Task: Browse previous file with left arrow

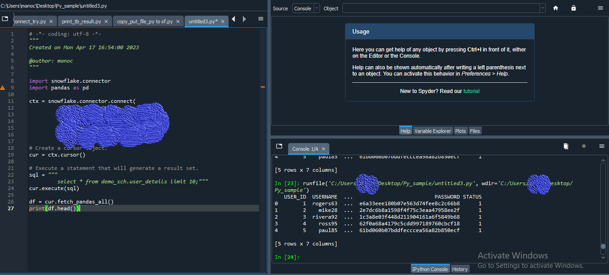Action: 233,19
